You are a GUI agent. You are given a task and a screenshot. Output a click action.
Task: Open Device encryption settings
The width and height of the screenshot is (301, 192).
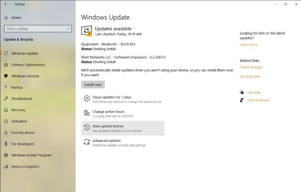click(25, 167)
